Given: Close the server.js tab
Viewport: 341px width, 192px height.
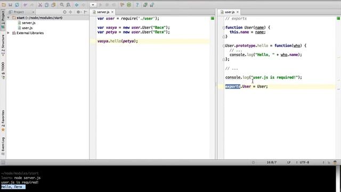Looking at the screenshot, I should point(112,12).
